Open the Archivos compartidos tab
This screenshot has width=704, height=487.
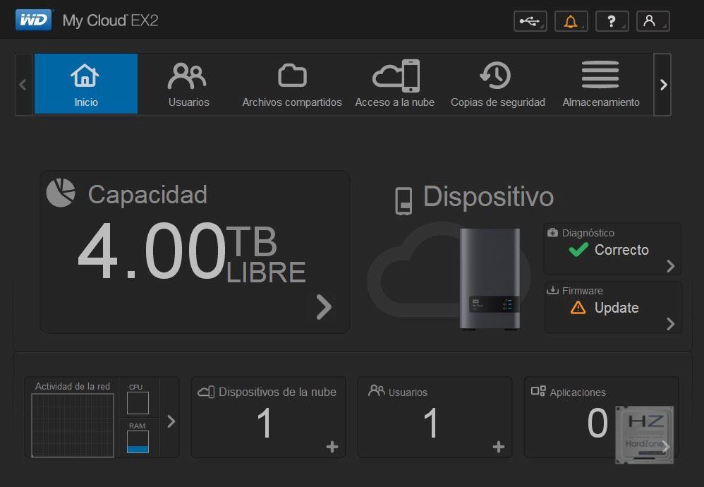[292, 83]
